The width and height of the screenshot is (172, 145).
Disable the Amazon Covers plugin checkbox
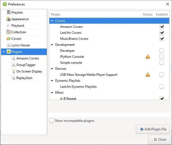pyautogui.click(x=162, y=27)
